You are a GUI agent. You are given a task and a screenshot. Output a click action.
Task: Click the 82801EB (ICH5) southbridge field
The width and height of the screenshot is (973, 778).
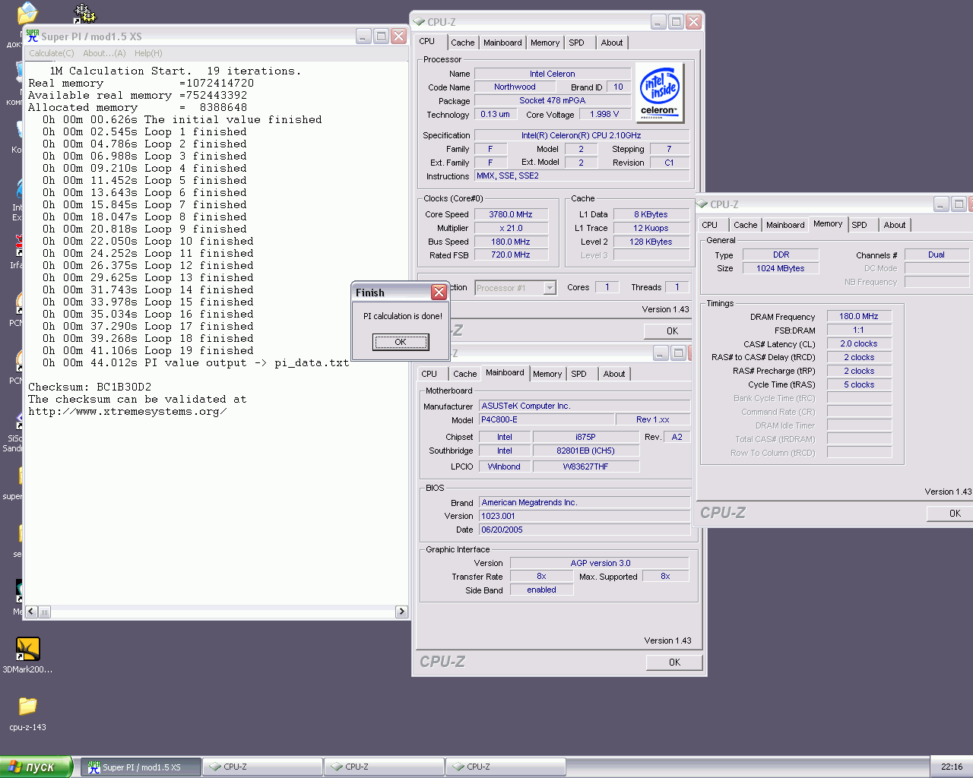coord(585,451)
